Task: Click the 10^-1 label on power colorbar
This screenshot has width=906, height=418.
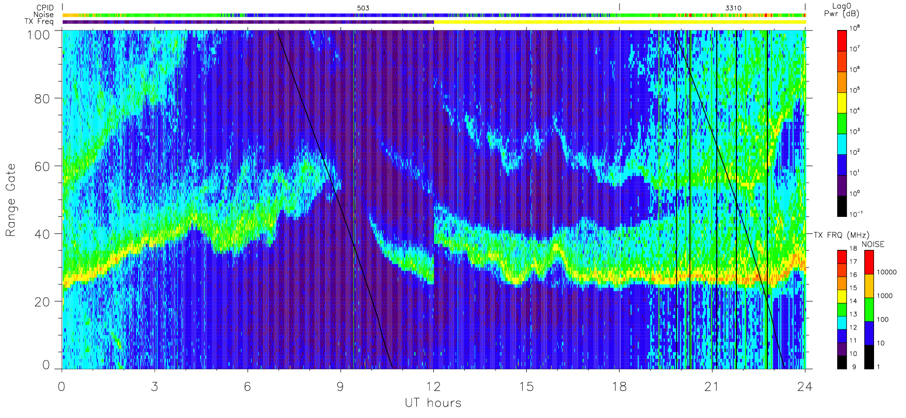Action: pos(856,214)
